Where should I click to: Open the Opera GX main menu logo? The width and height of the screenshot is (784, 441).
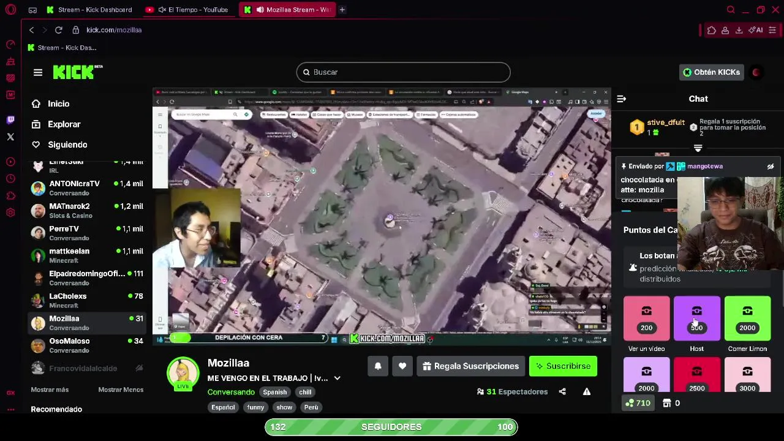pos(10,10)
